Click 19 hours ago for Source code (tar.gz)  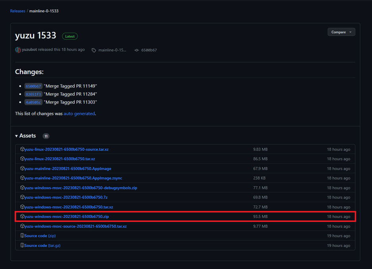click(339, 246)
